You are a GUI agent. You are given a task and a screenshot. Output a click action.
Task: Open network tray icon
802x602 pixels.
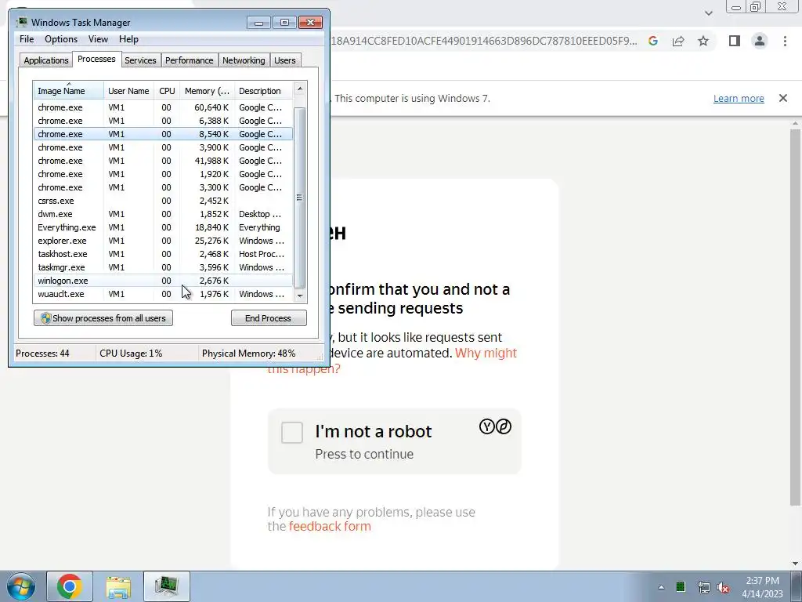coord(703,587)
